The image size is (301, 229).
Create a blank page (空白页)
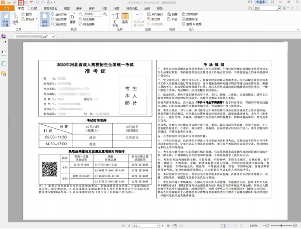pos(154,19)
